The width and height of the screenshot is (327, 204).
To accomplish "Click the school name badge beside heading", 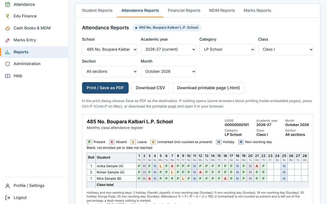I will pos(167,27).
